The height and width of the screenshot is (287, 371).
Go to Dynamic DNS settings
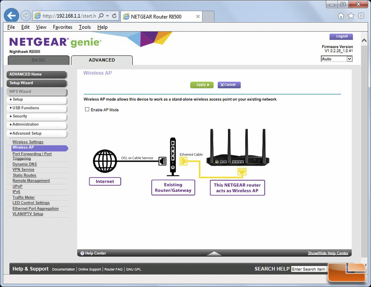(24, 164)
